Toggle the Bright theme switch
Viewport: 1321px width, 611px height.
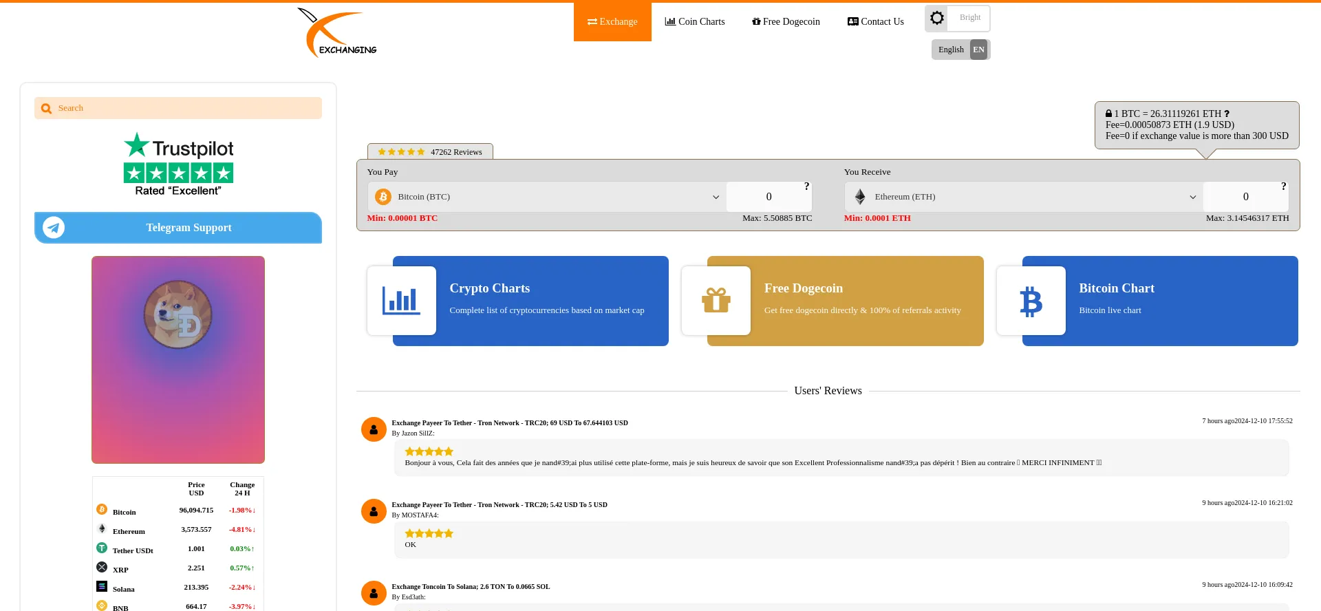(957, 19)
